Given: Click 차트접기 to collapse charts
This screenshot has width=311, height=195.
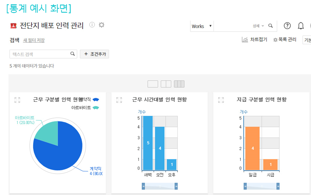Looking at the screenshot, I should (254, 40).
